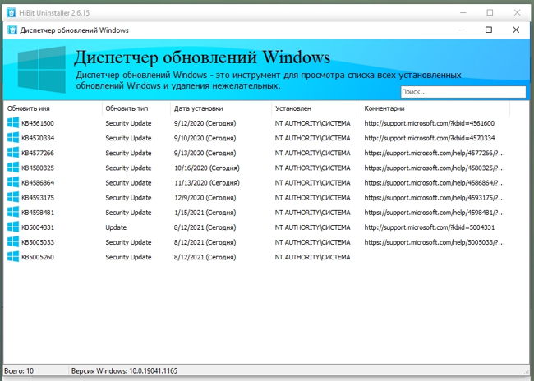Click the support link containing help/5005033
The width and height of the screenshot is (534, 381).
[x=435, y=242]
